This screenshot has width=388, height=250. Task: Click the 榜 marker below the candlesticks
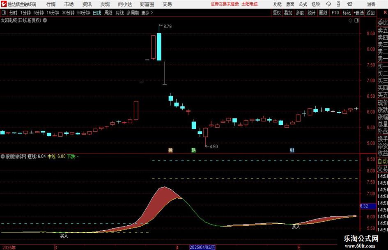coord(170,150)
